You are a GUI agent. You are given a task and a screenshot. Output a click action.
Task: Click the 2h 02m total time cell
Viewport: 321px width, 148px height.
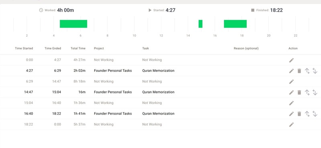point(79,71)
